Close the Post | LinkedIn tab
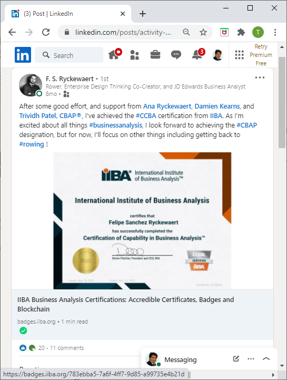The image size is (287, 380). tap(123, 14)
